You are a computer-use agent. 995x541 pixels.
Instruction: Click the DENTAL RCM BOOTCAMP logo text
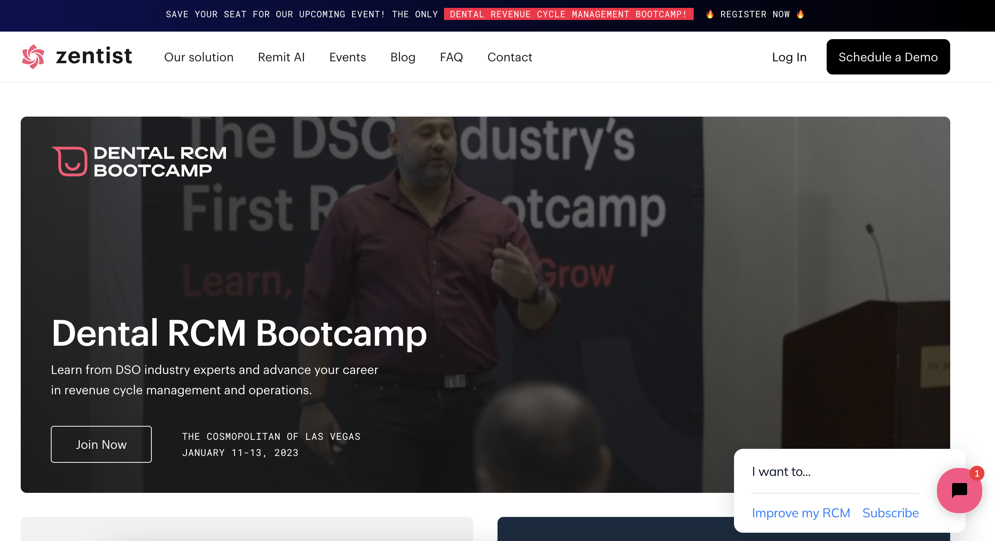click(160, 162)
